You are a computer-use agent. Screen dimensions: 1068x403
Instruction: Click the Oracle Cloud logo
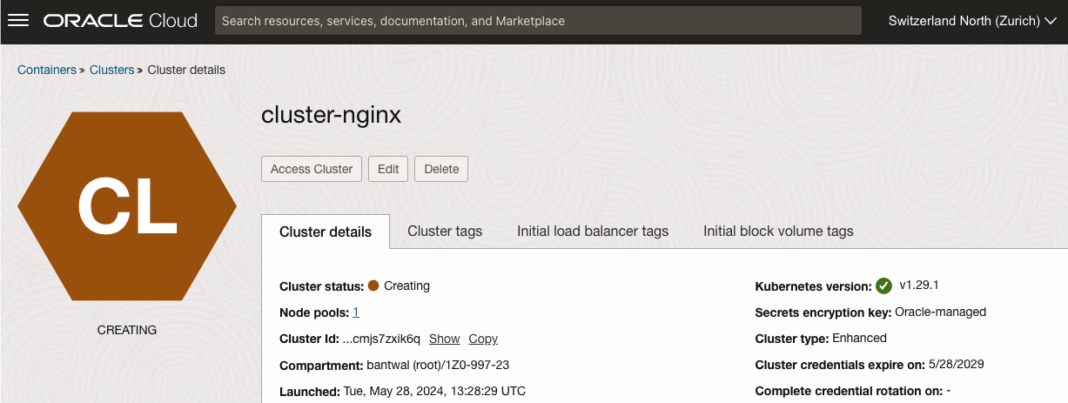120,20
